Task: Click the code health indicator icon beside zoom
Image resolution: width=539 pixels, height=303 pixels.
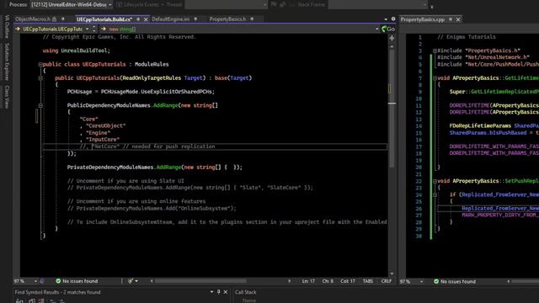Action: point(42,281)
